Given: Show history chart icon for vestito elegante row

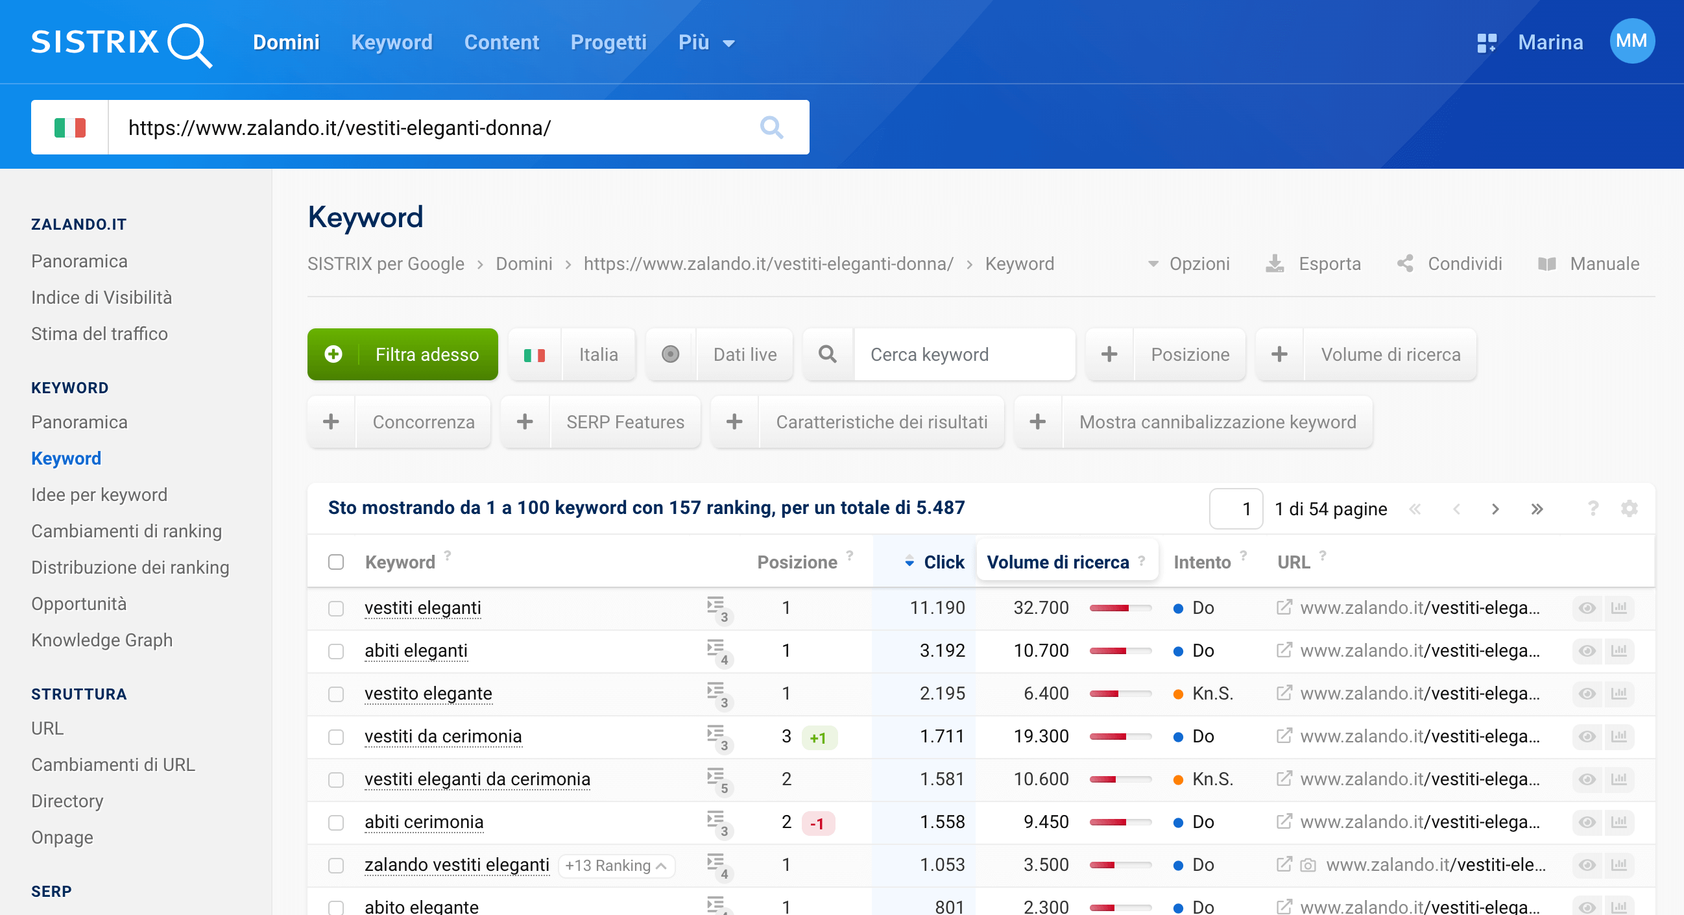Looking at the screenshot, I should pyautogui.click(x=1618, y=693).
